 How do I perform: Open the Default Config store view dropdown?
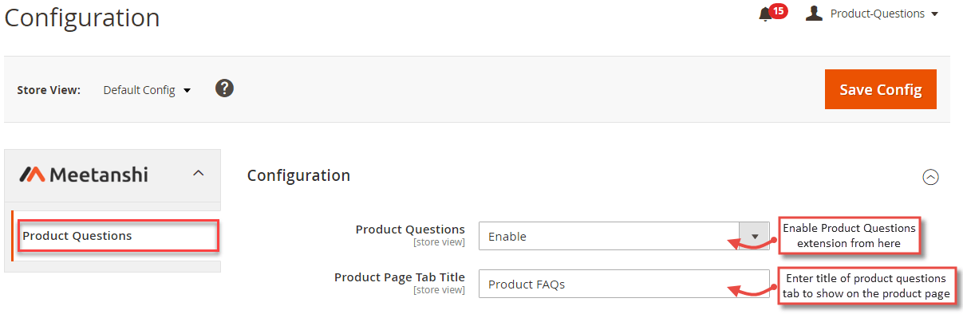(147, 90)
